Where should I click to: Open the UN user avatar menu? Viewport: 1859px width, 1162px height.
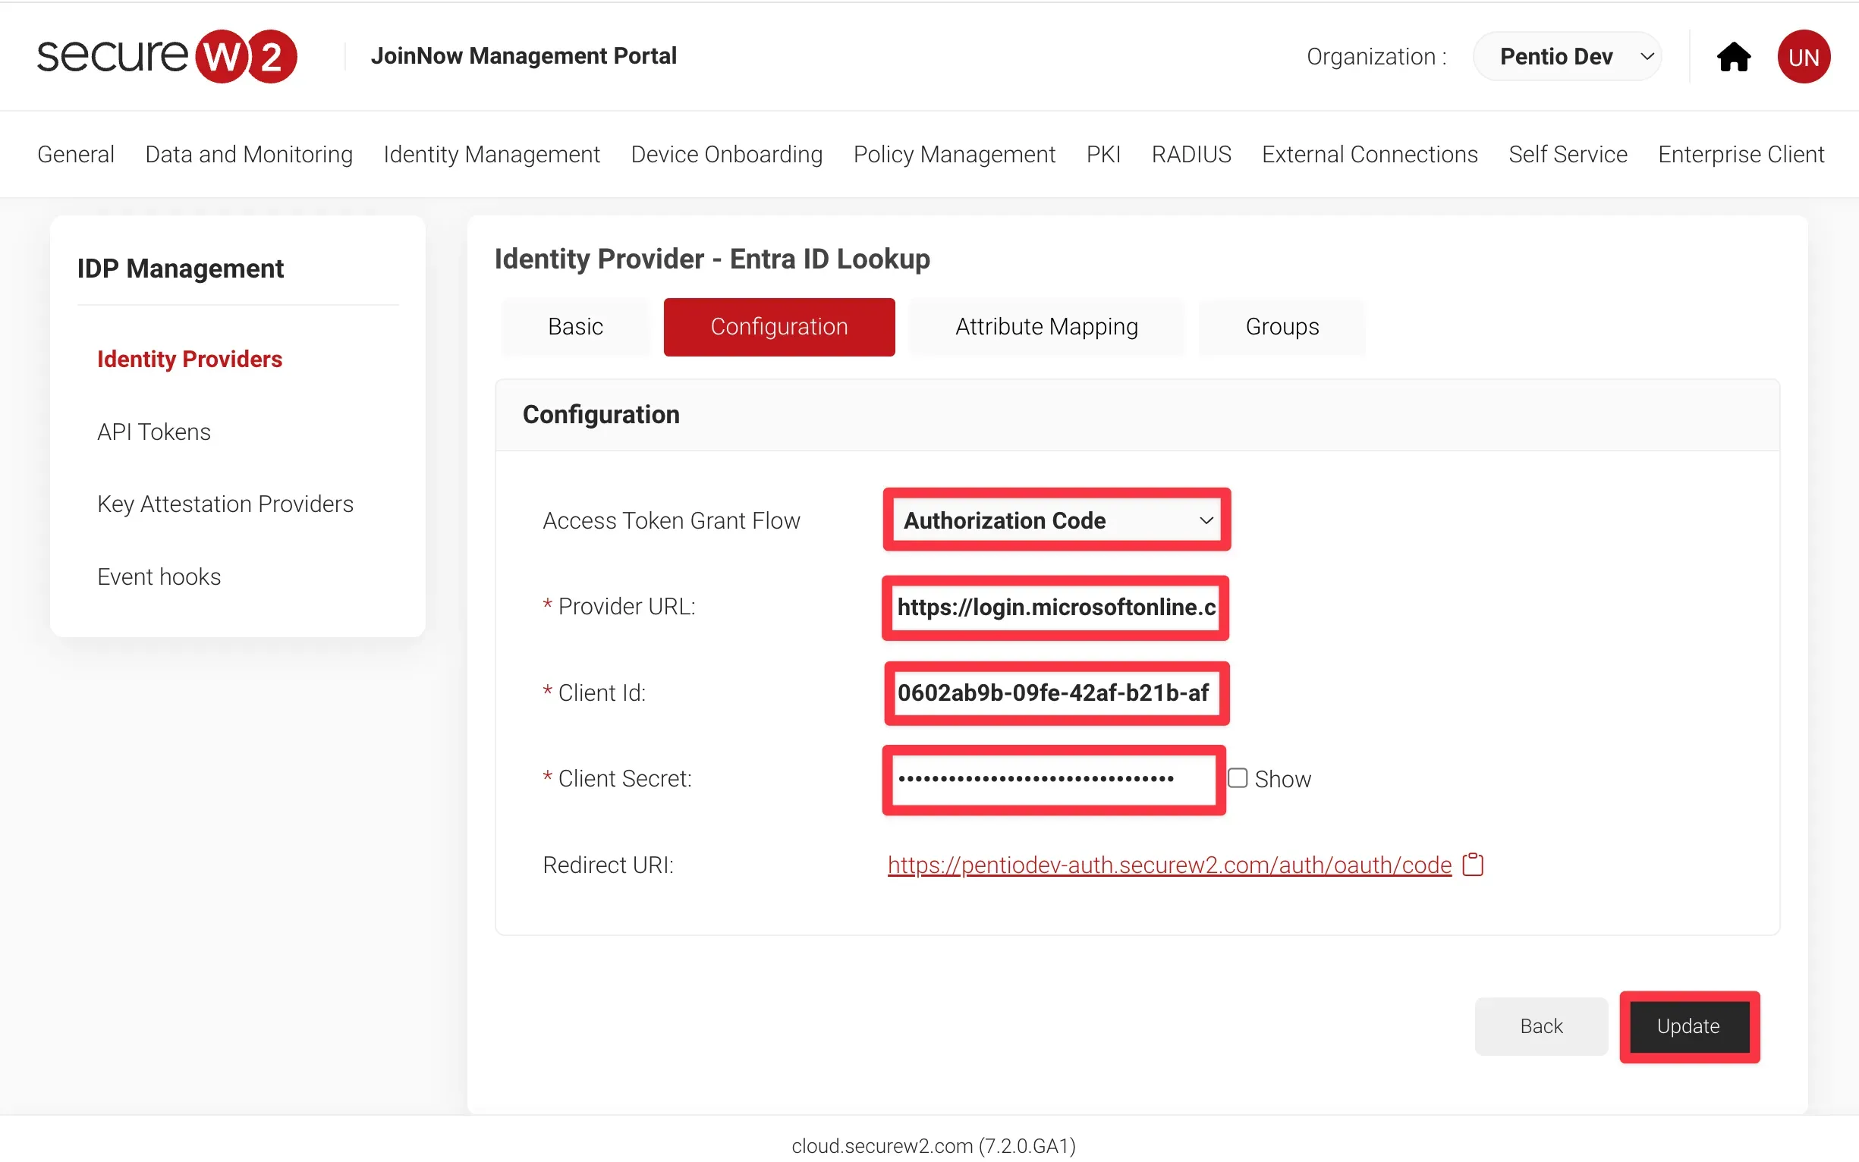click(1804, 56)
